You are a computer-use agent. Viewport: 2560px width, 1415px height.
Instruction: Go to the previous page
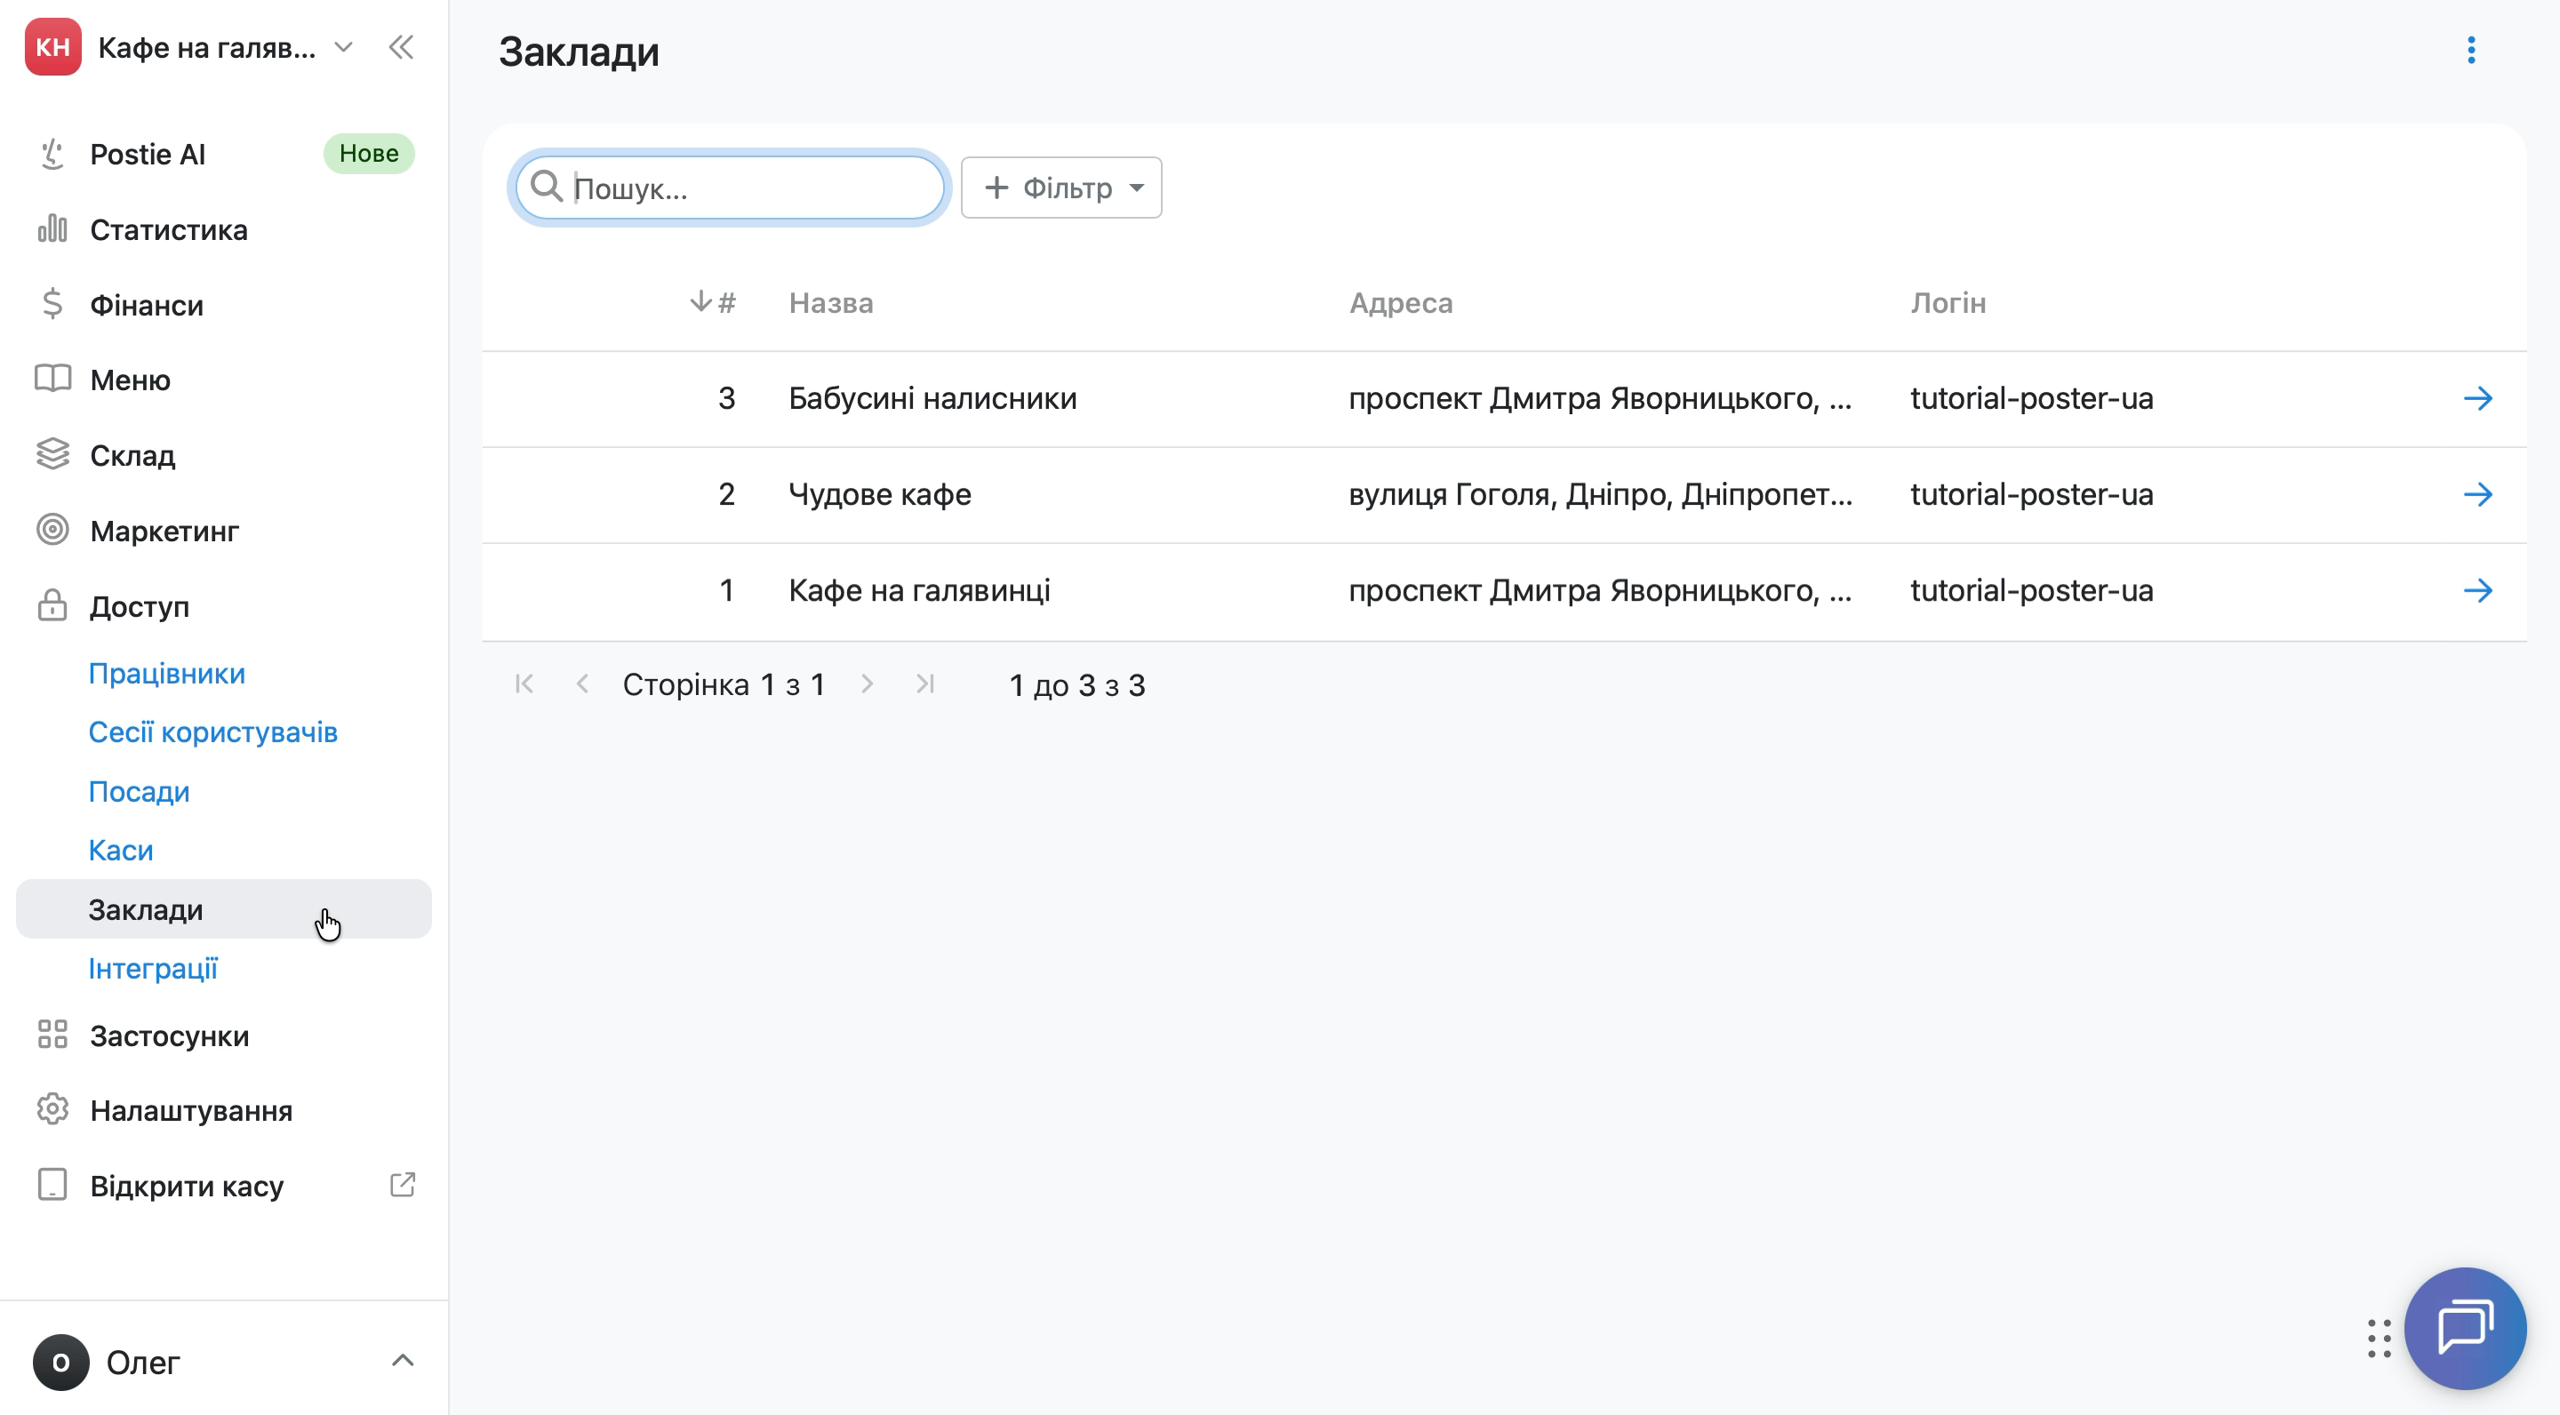583,684
